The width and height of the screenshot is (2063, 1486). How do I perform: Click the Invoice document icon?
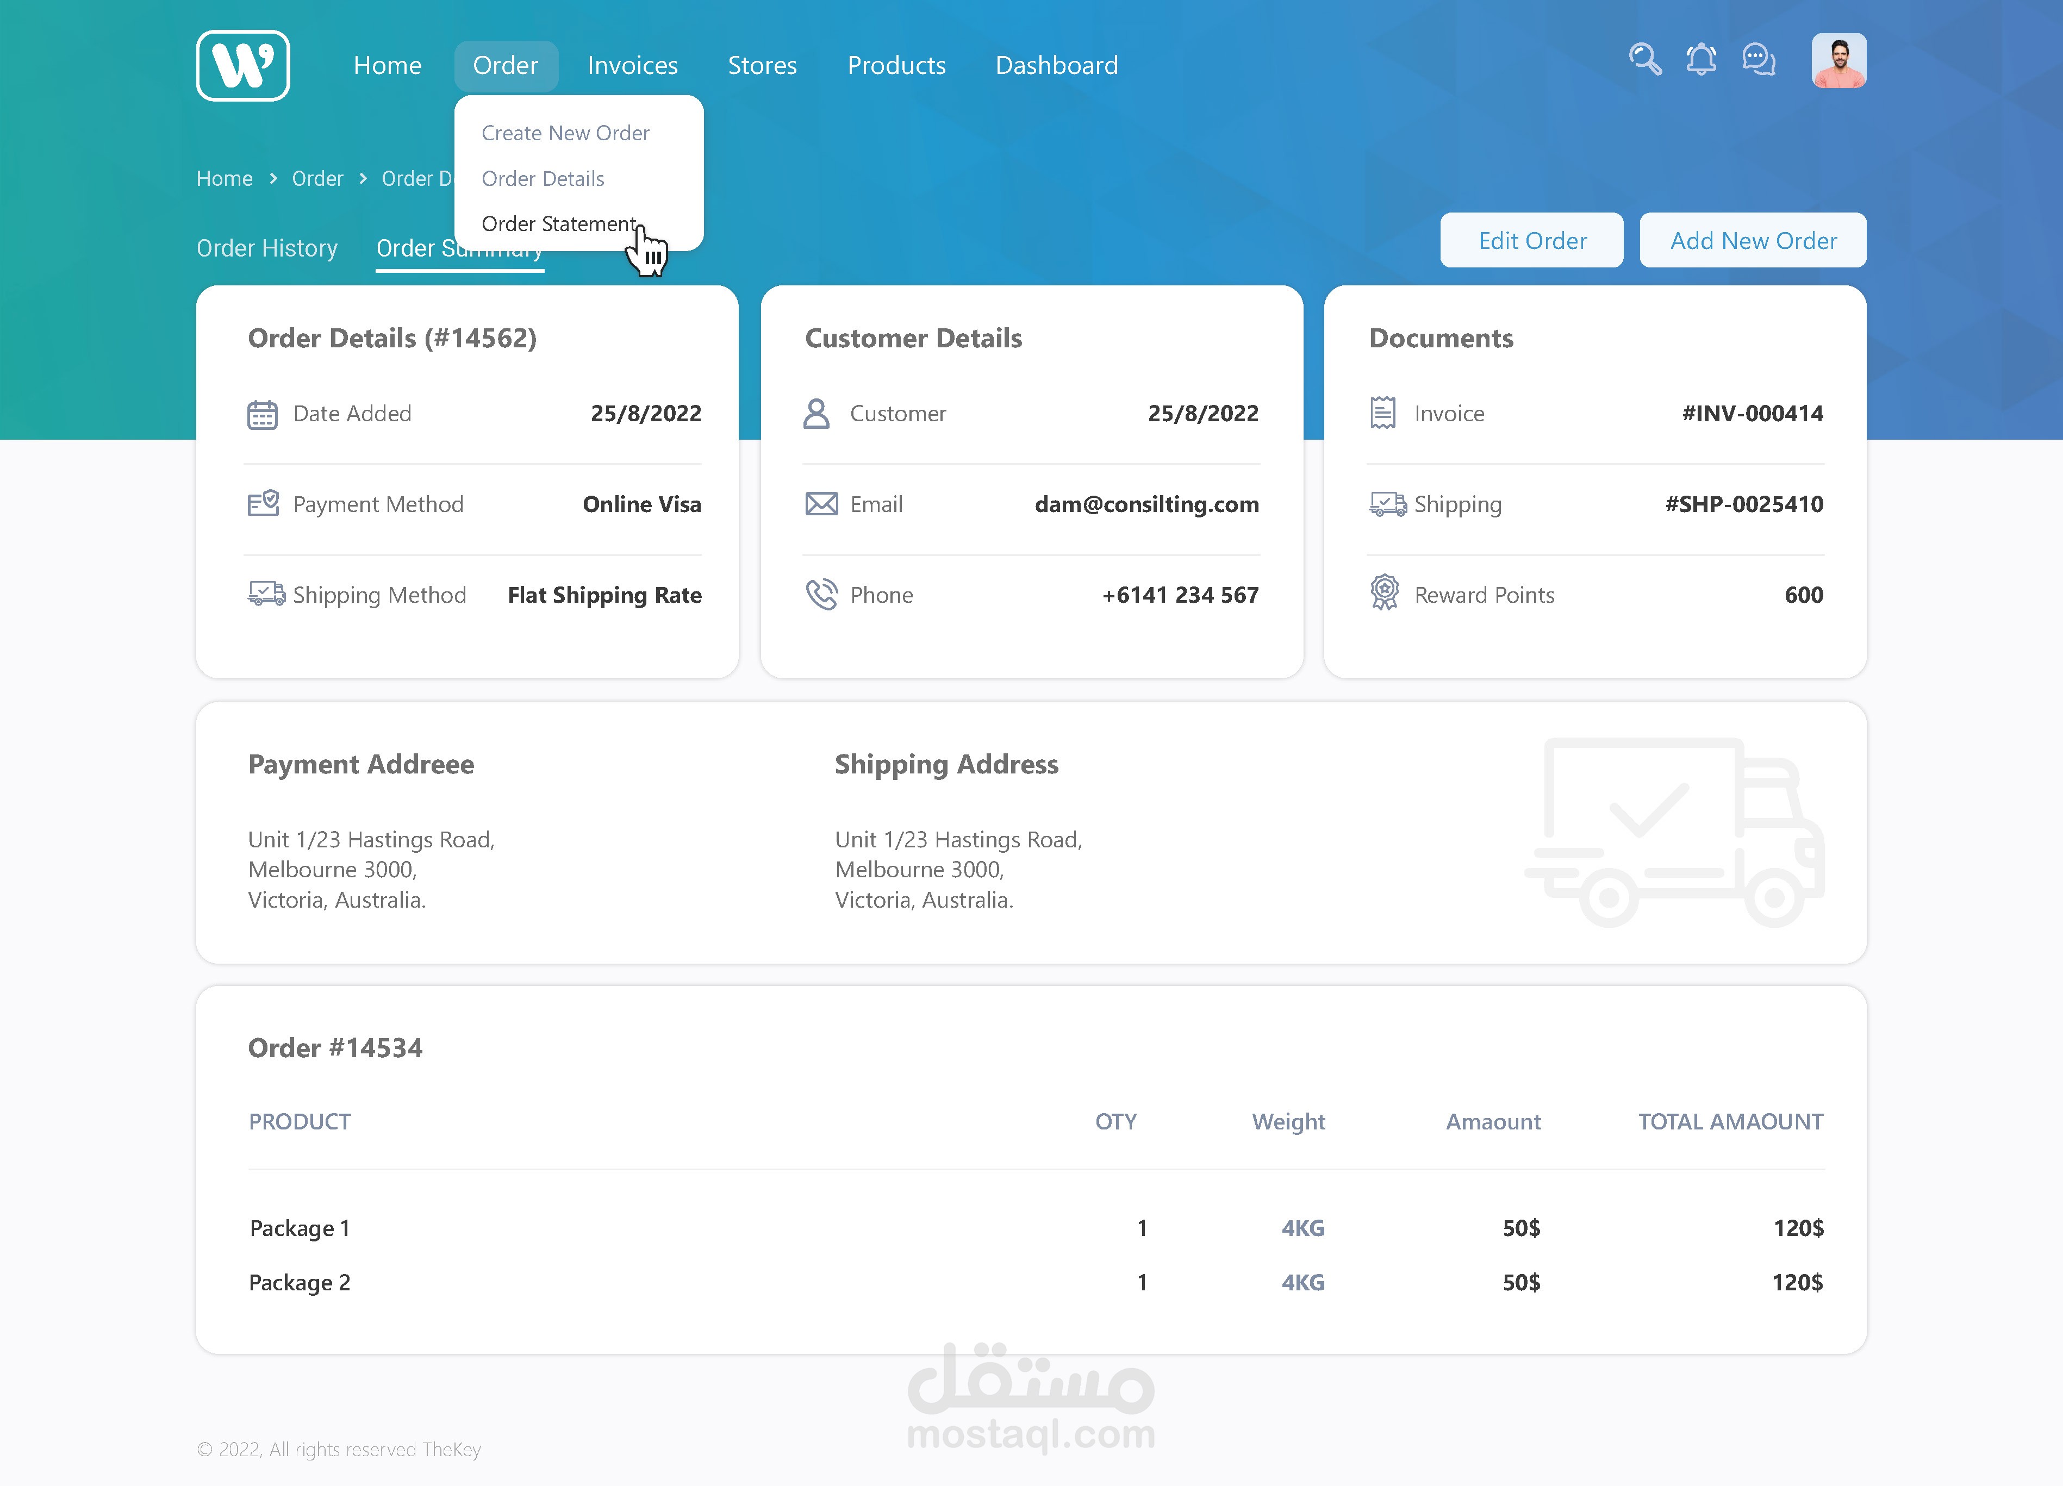[1382, 413]
